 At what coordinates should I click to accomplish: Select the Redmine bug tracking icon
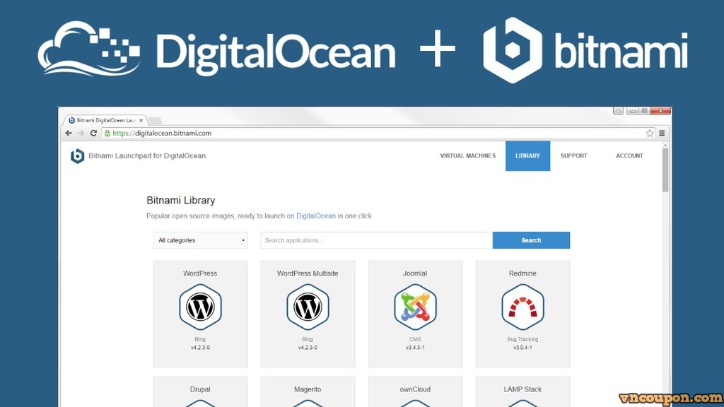[x=522, y=307]
